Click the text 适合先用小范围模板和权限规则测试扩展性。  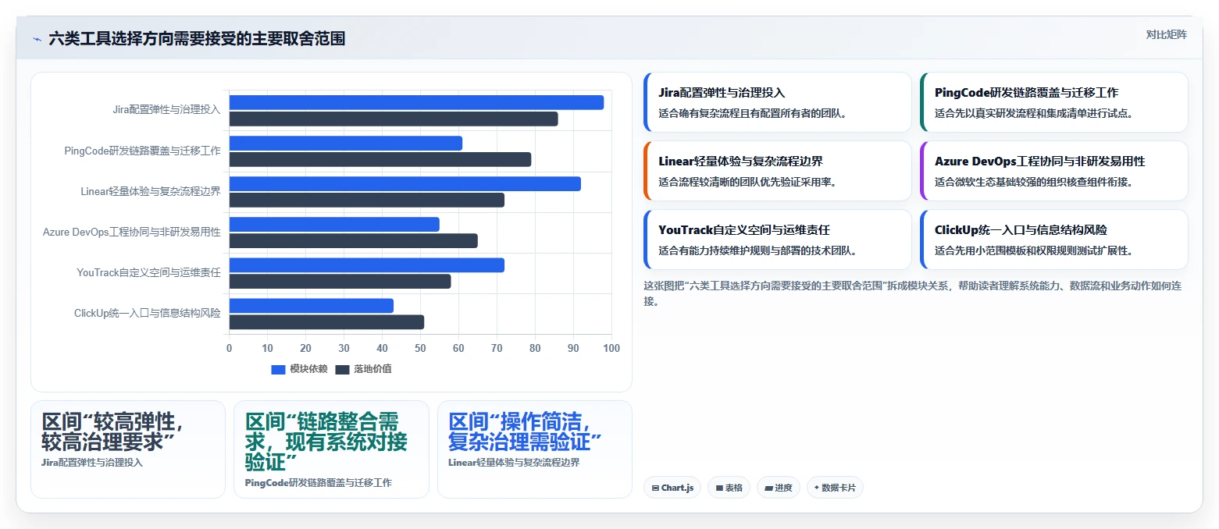pyautogui.click(x=1035, y=250)
